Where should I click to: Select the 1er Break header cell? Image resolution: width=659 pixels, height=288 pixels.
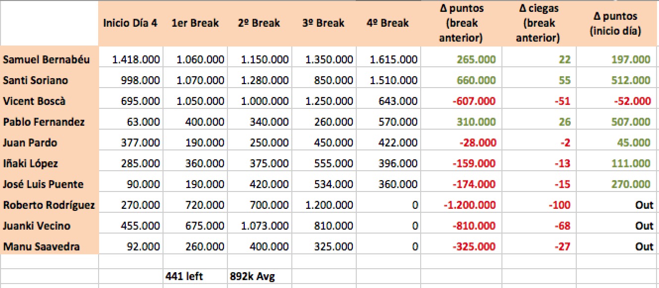pos(195,23)
